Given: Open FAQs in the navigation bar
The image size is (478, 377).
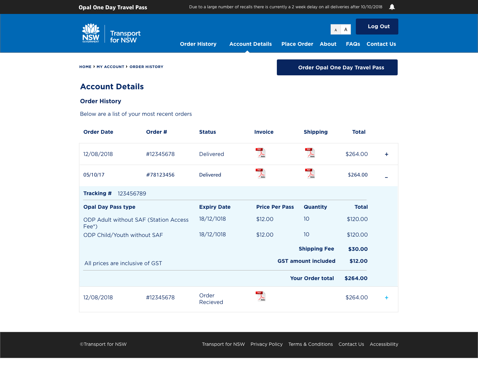Looking at the screenshot, I should click(x=353, y=44).
